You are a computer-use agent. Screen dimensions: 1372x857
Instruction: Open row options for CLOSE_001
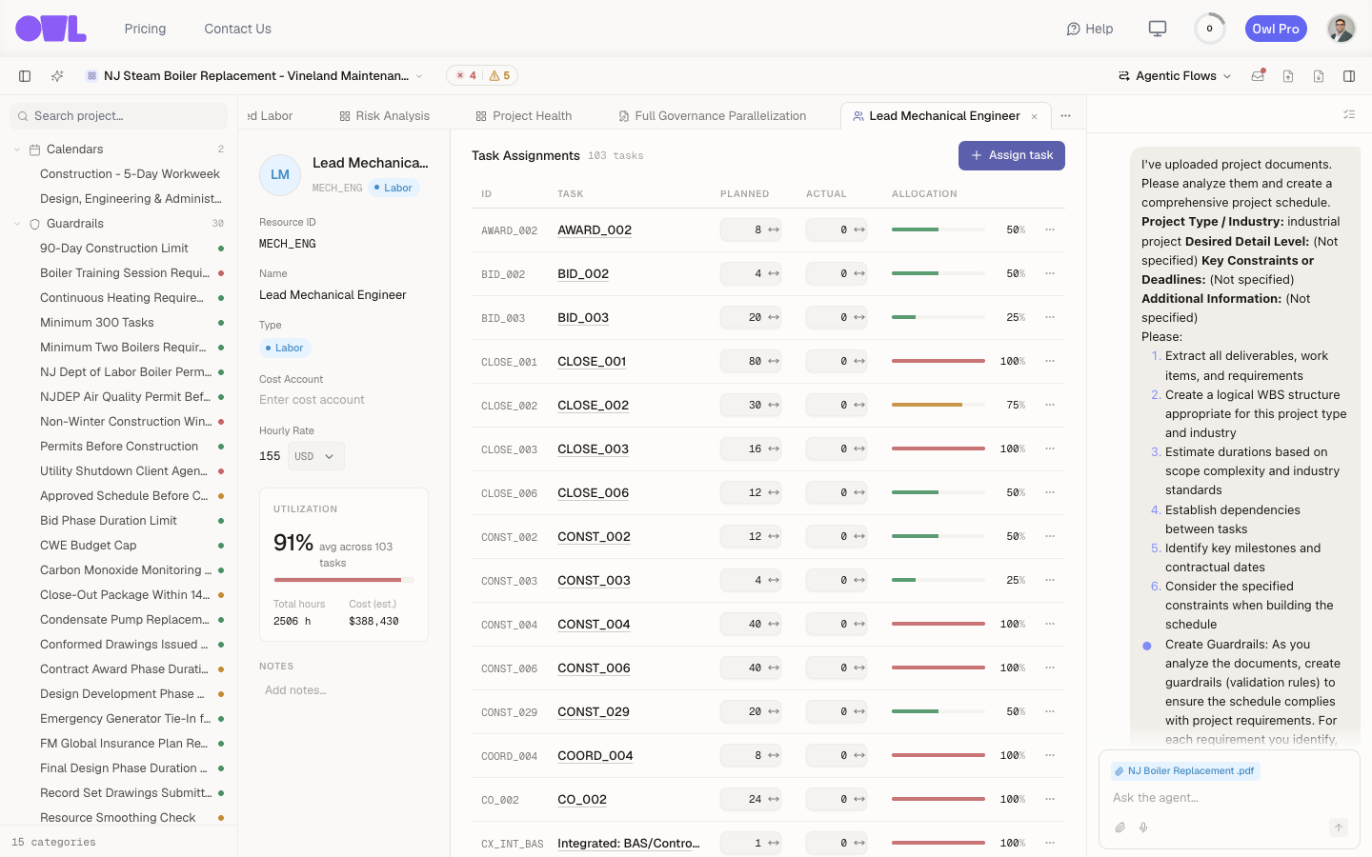(x=1050, y=361)
